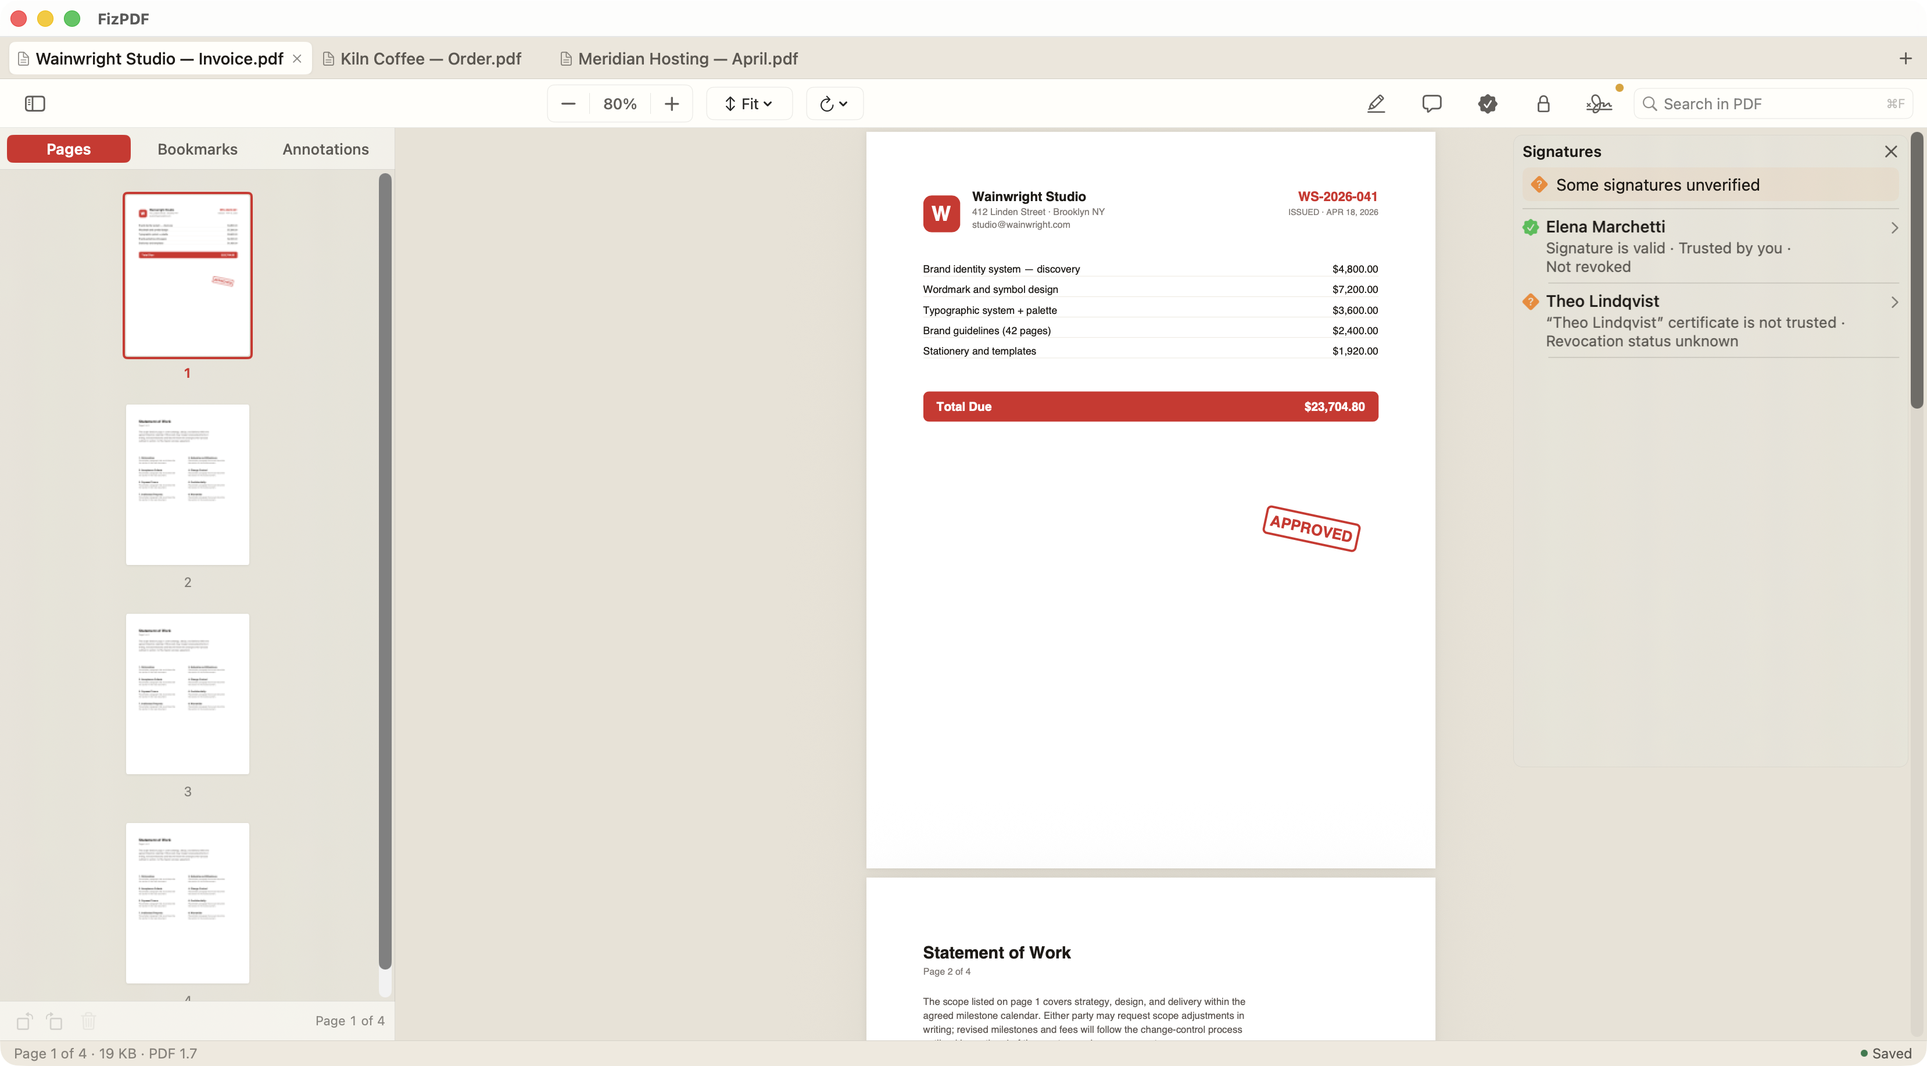
Task: Select the Wainwright Studio — Invoice.pdf tab
Action: (159, 58)
